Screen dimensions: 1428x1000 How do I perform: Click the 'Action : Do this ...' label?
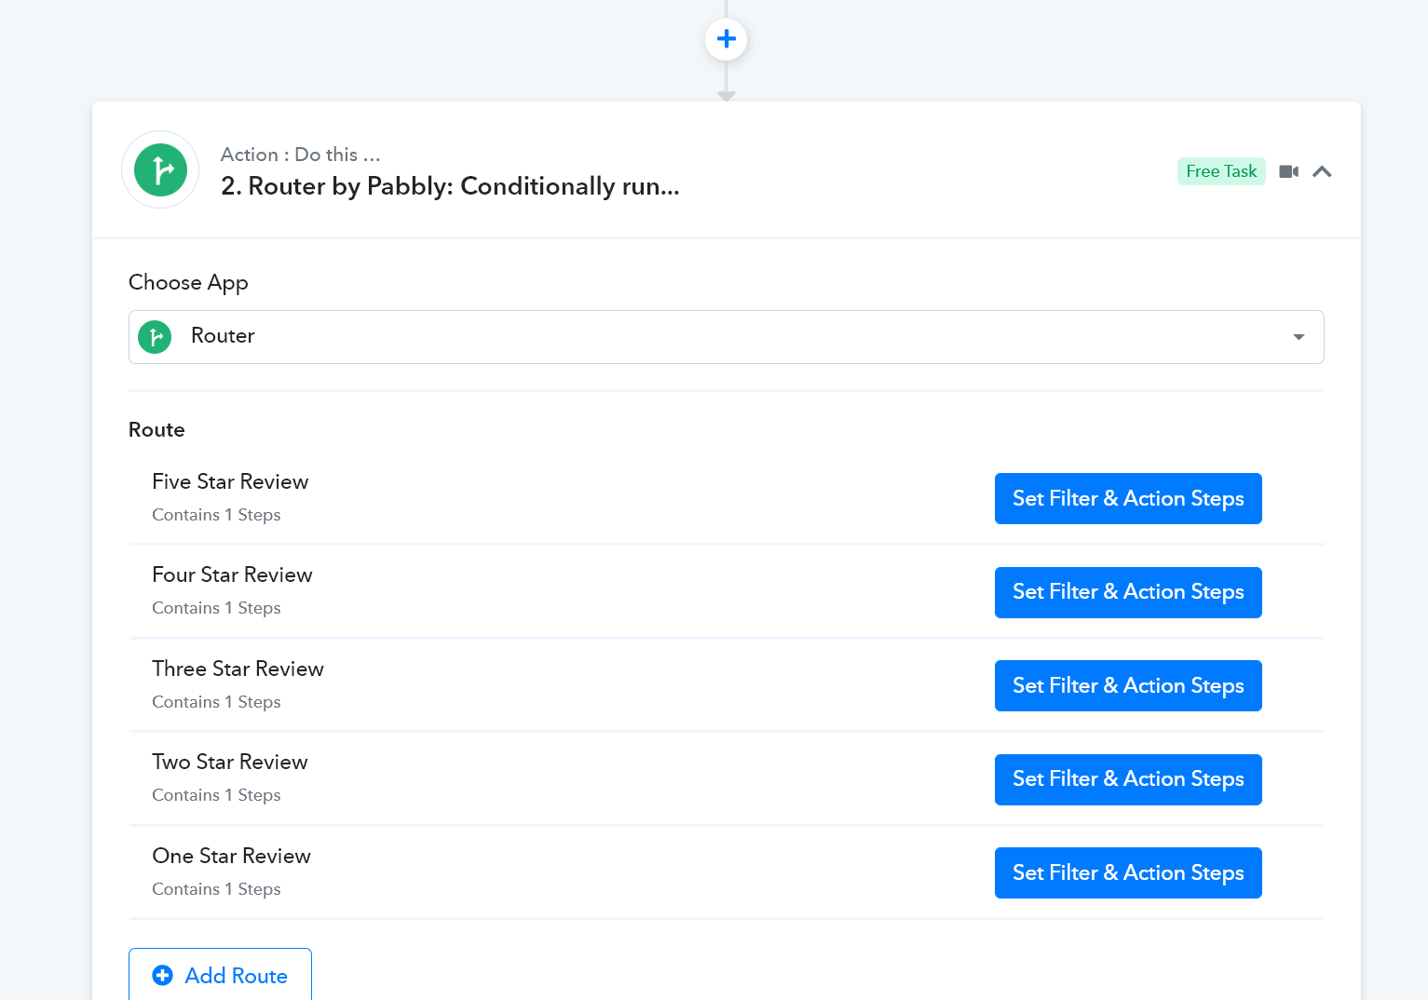tap(300, 155)
